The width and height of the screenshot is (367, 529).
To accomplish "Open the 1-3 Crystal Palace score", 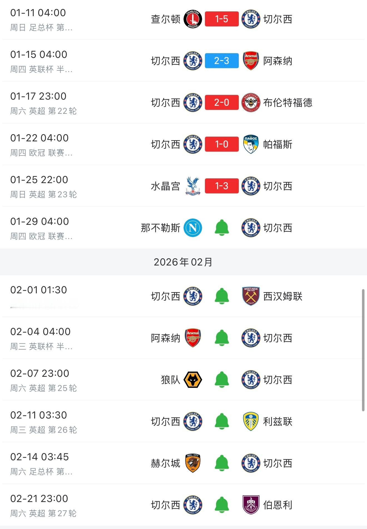I will 222,186.
